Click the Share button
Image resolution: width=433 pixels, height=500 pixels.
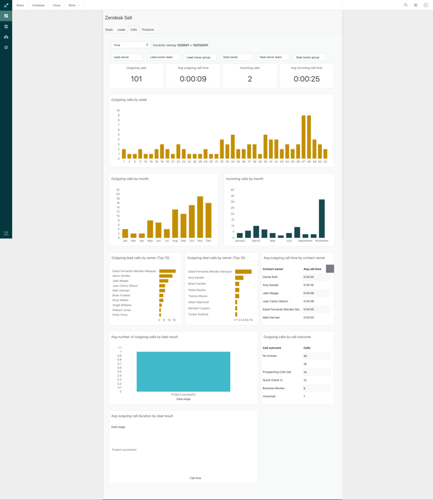point(20,5)
